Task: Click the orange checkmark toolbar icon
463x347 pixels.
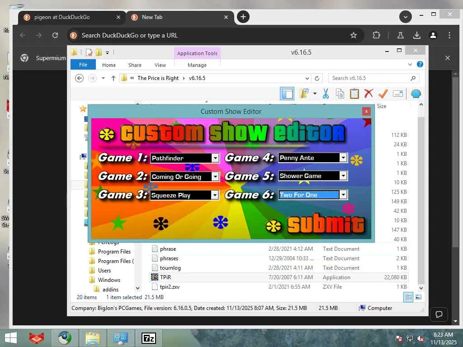Action: click(x=383, y=94)
